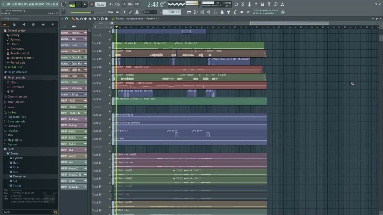383x215 pixels.
Task: Select the playlist Playback speaker tool
Action: [107, 19]
